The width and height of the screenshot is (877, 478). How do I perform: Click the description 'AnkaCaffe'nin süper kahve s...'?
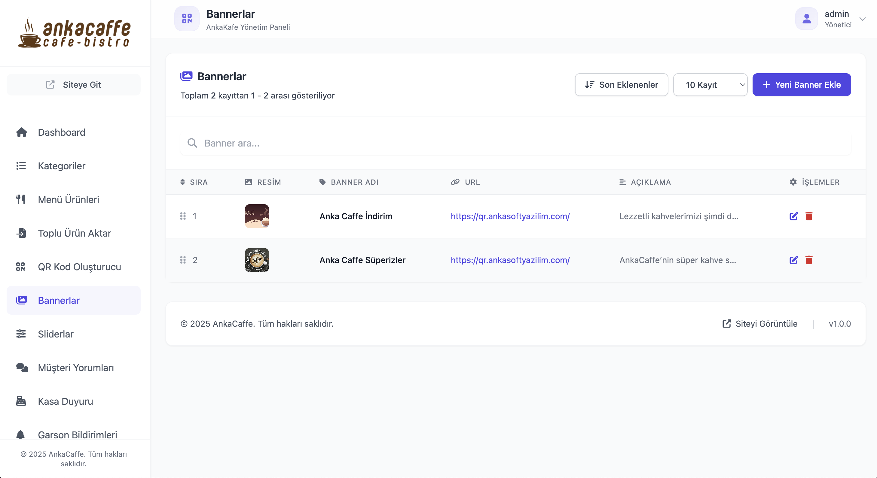pyautogui.click(x=677, y=260)
